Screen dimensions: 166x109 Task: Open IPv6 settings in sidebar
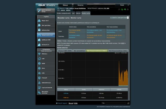coord(46,68)
